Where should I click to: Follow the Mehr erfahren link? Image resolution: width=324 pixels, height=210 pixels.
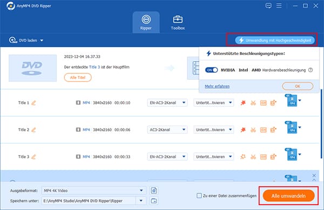tap(217, 86)
